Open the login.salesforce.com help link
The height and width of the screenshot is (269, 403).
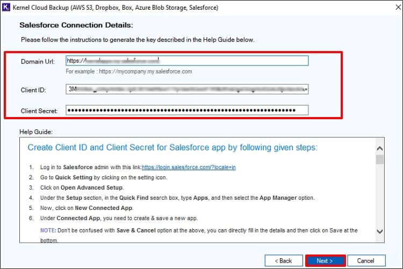click(x=189, y=168)
